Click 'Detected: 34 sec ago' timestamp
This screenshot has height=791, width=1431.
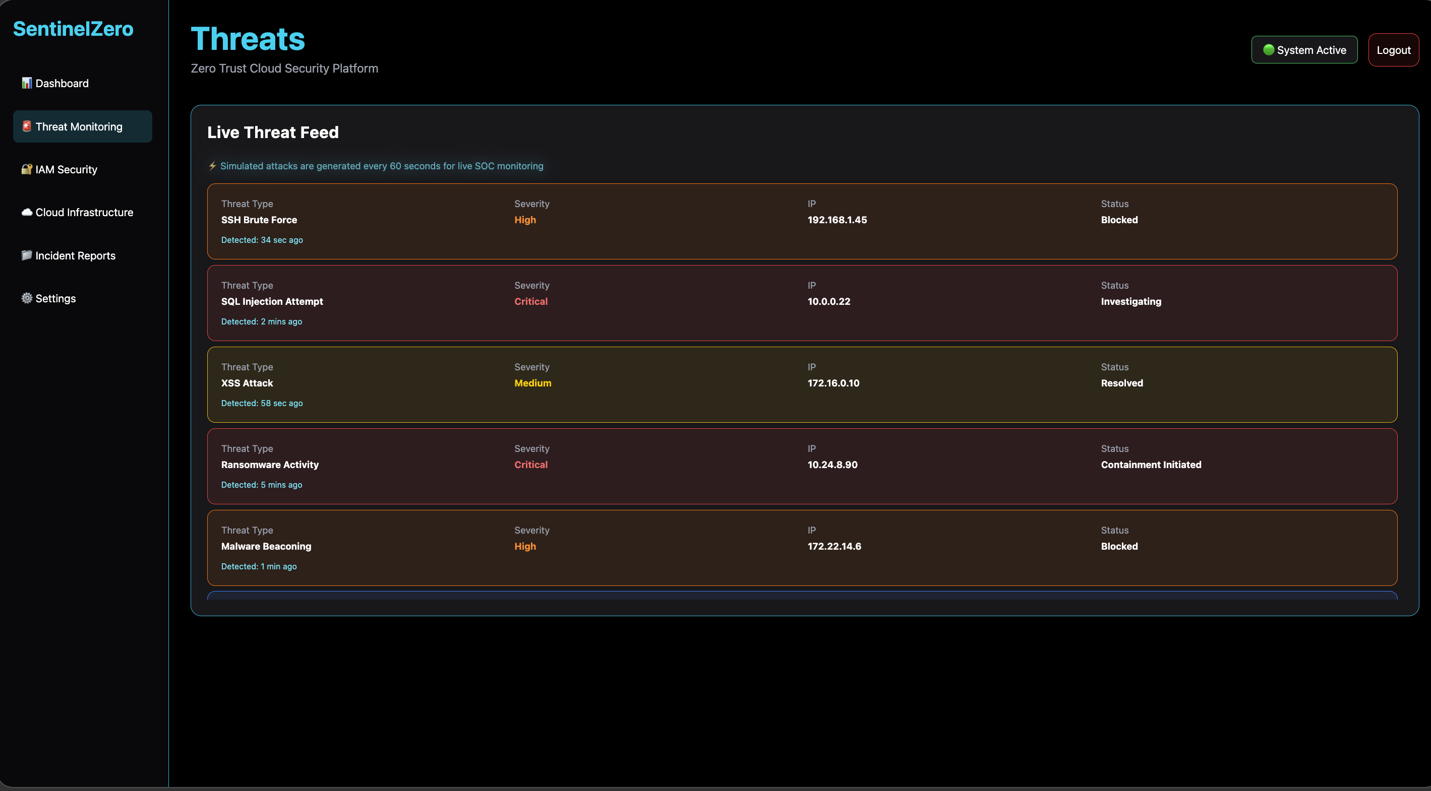click(x=262, y=240)
